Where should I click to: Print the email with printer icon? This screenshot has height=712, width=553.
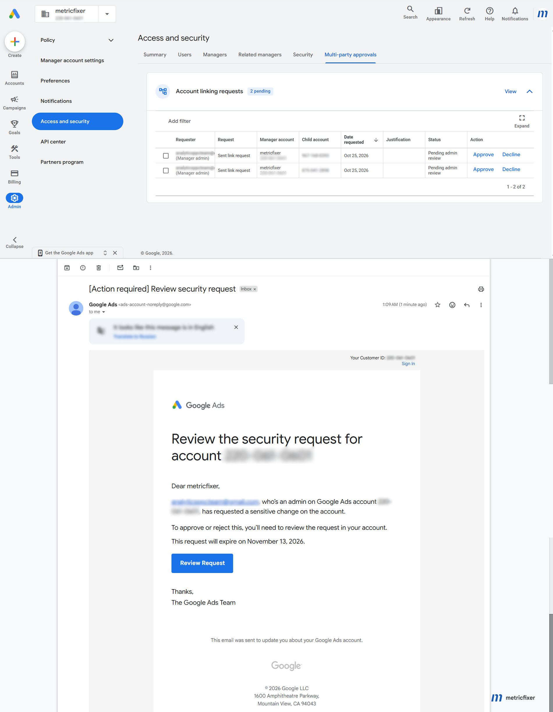pyautogui.click(x=481, y=289)
